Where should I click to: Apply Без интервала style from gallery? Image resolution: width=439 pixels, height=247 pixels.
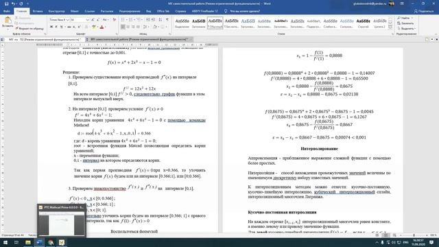pos(231,23)
